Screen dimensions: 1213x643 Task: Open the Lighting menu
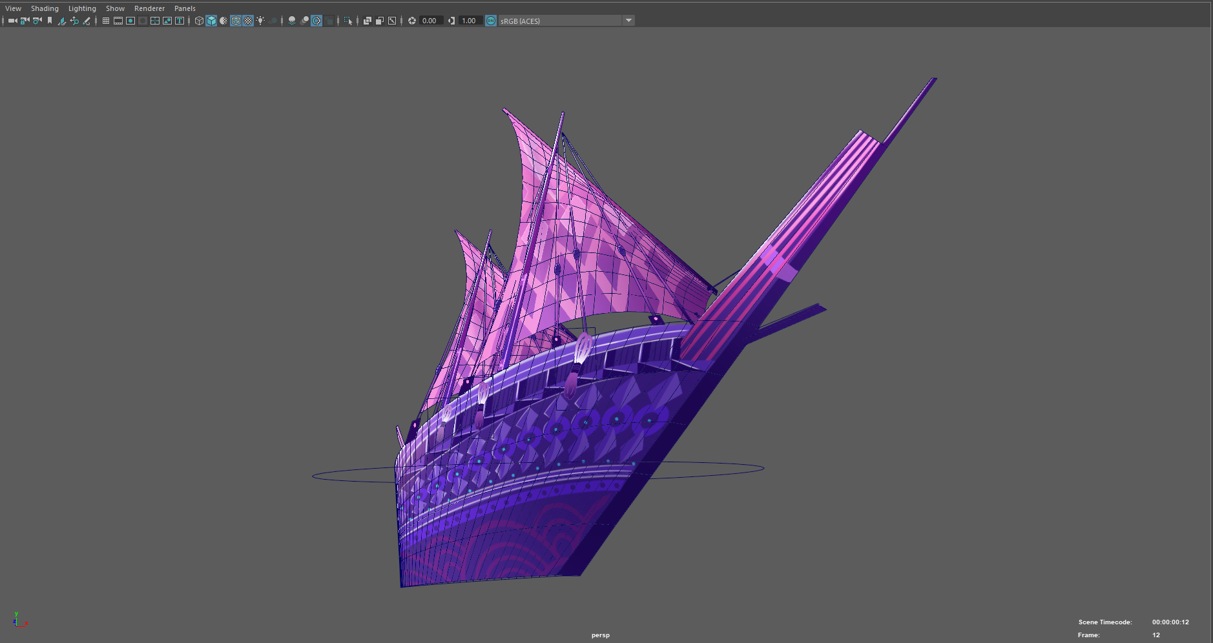pyautogui.click(x=82, y=8)
